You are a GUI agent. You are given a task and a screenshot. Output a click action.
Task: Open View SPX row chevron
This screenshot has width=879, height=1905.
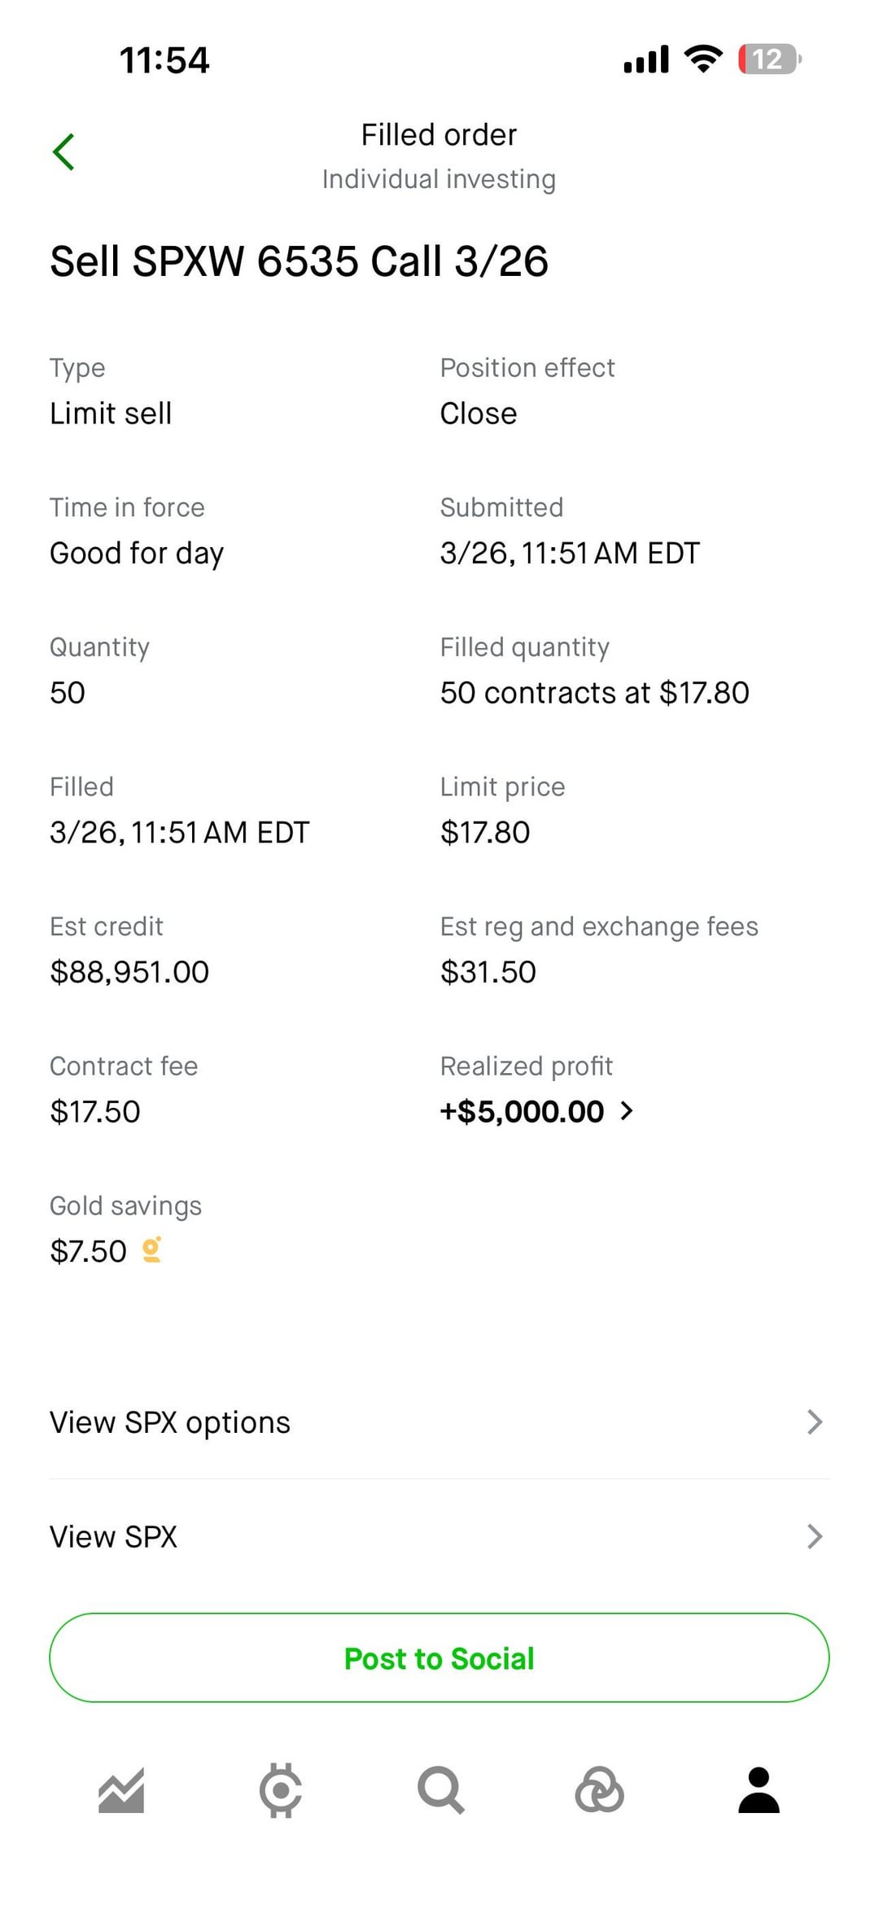814,1536
